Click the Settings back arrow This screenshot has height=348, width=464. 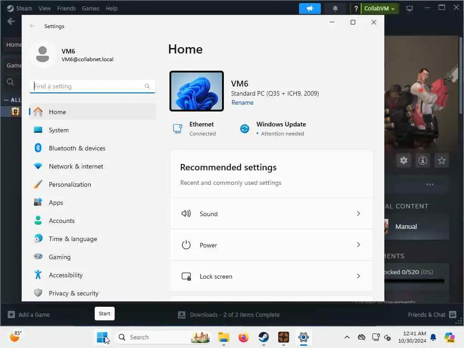32,26
